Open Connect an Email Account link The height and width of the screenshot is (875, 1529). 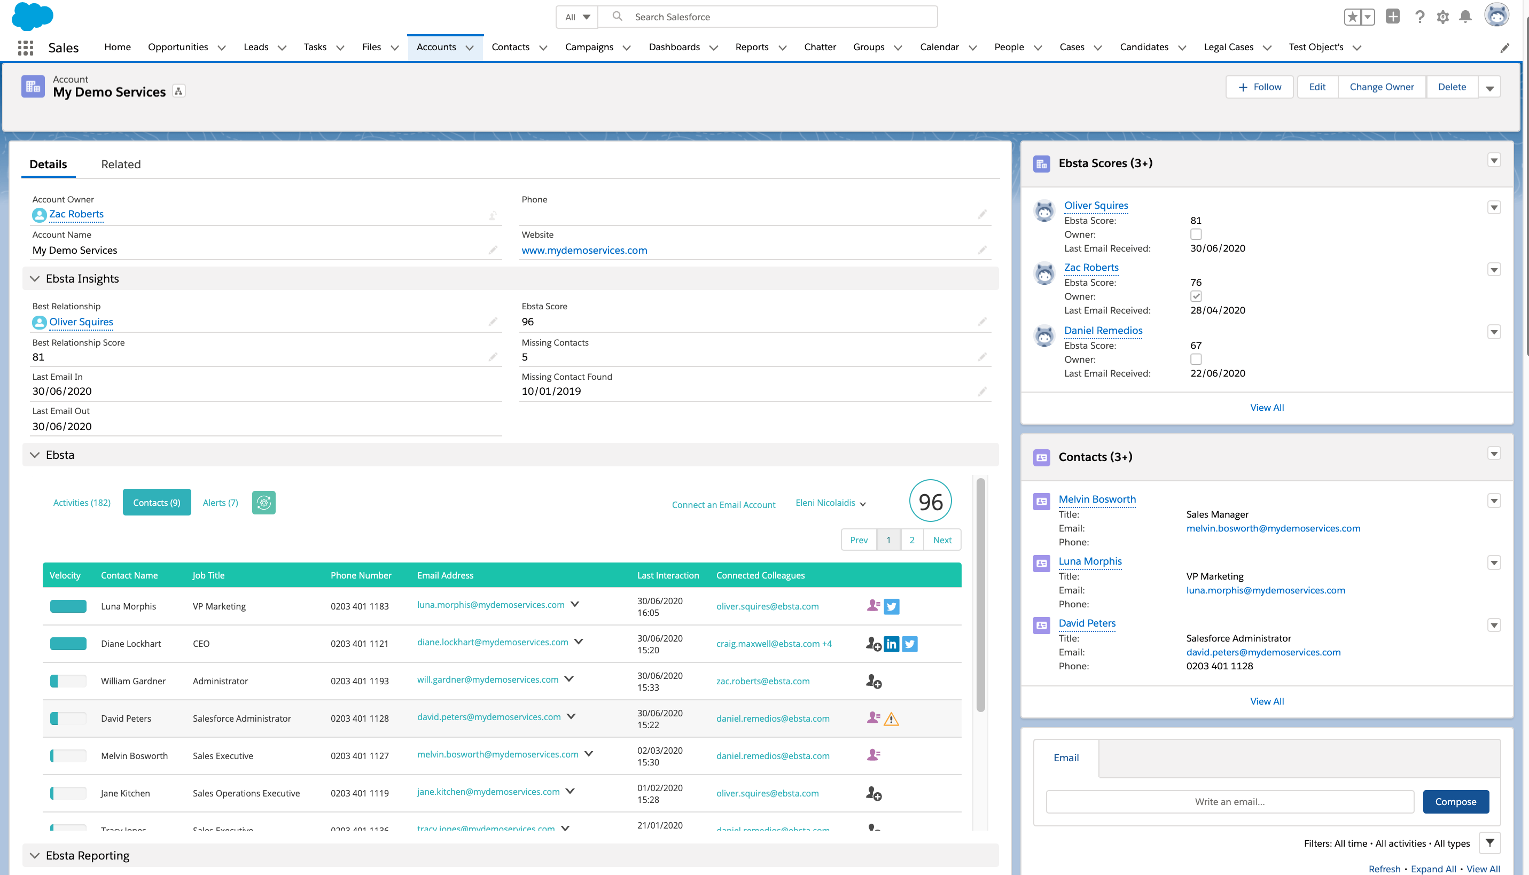pyautogui.click(x=723, y=505)
